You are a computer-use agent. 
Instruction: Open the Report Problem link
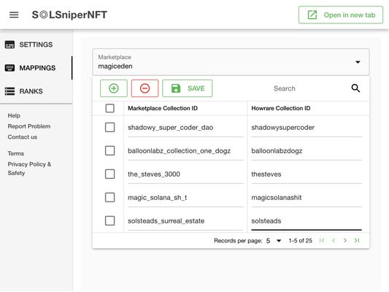(x=29, y=126)
